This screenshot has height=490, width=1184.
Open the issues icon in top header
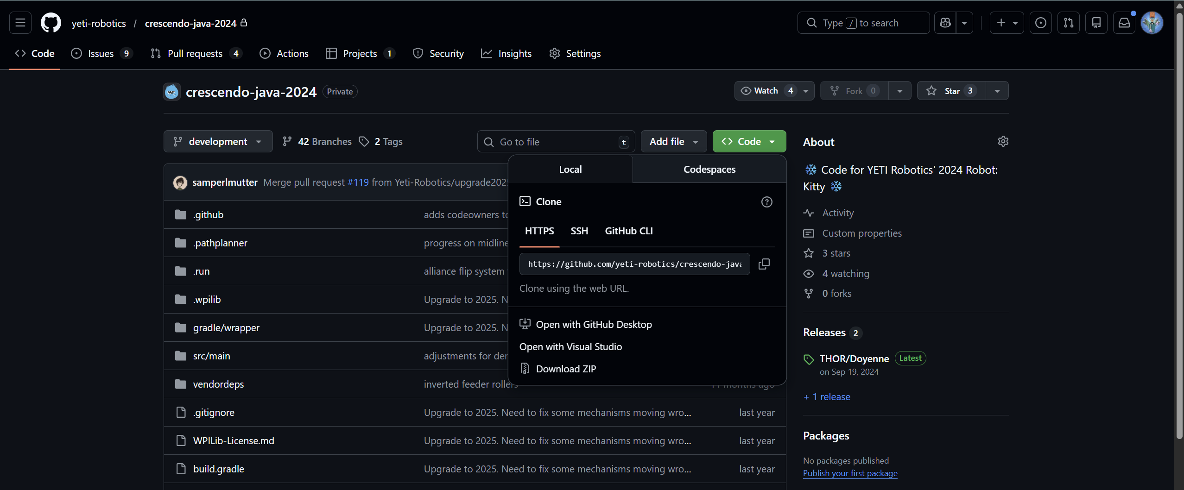[x=1040, y=23]
